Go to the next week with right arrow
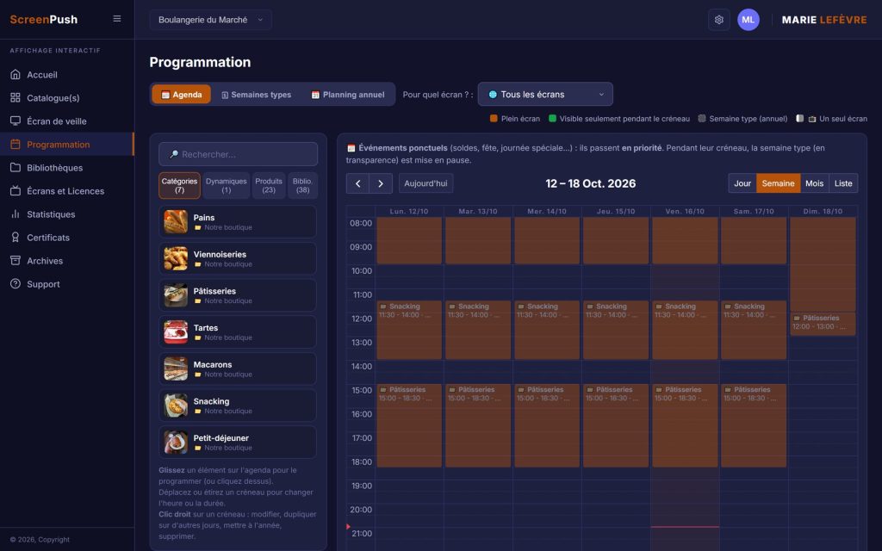This screenshot has width=882, height=551. point(381,183)
